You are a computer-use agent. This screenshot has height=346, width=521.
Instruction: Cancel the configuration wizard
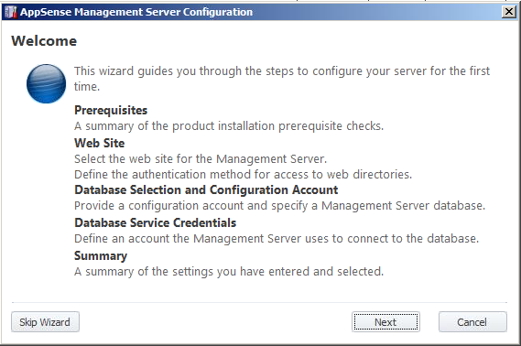472,322
